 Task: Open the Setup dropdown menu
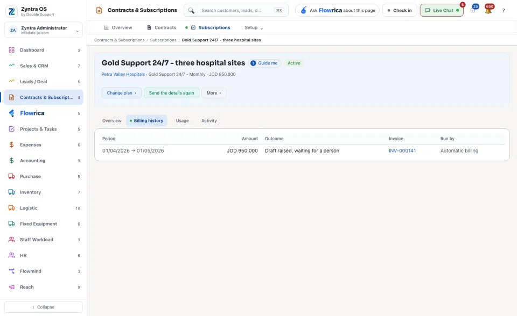(x=254, y=27)
